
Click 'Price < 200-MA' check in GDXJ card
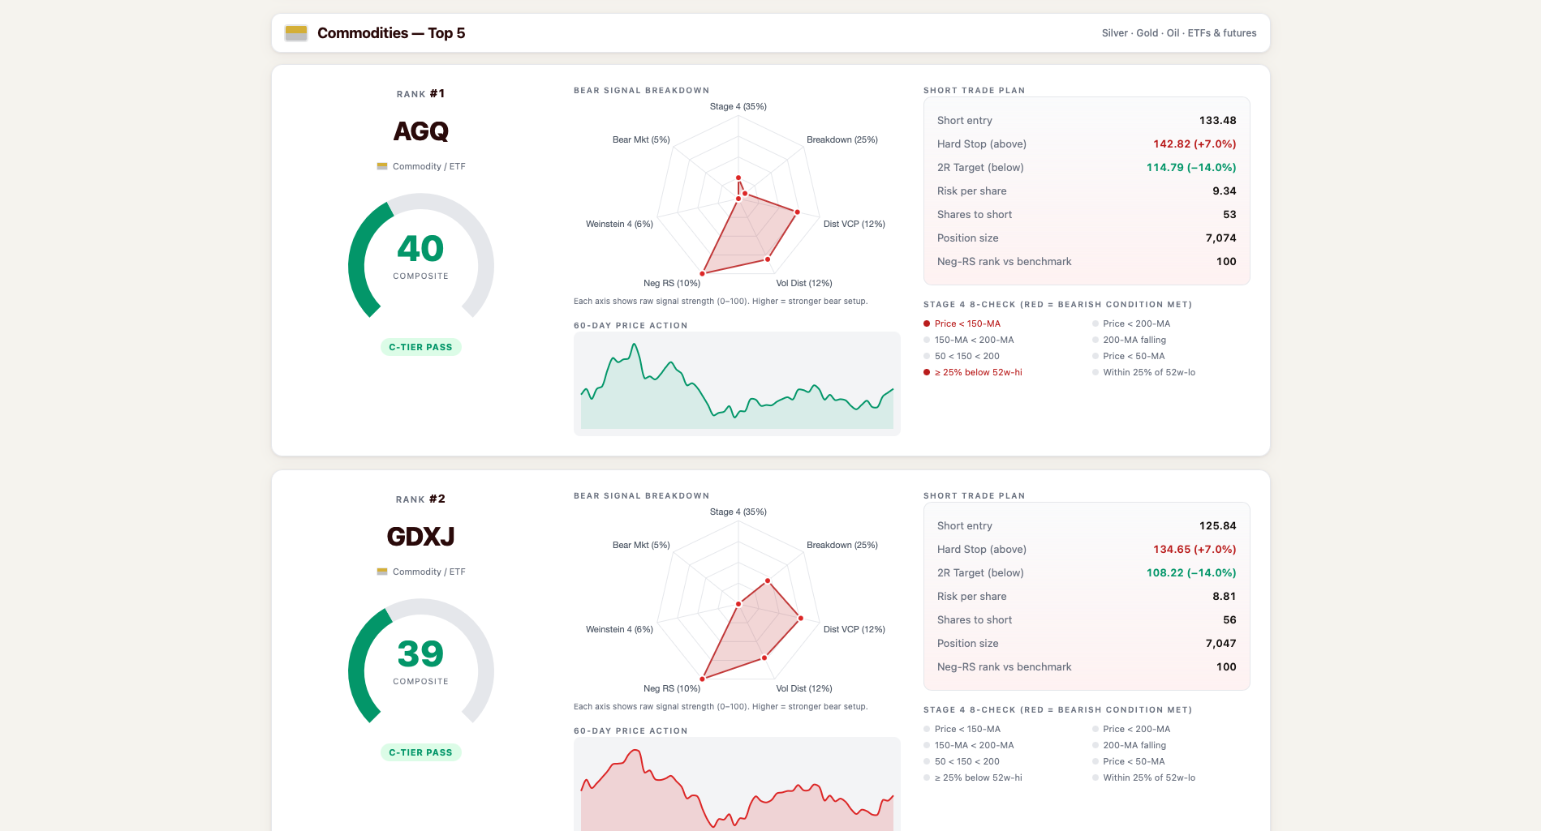click(1131, 729)
